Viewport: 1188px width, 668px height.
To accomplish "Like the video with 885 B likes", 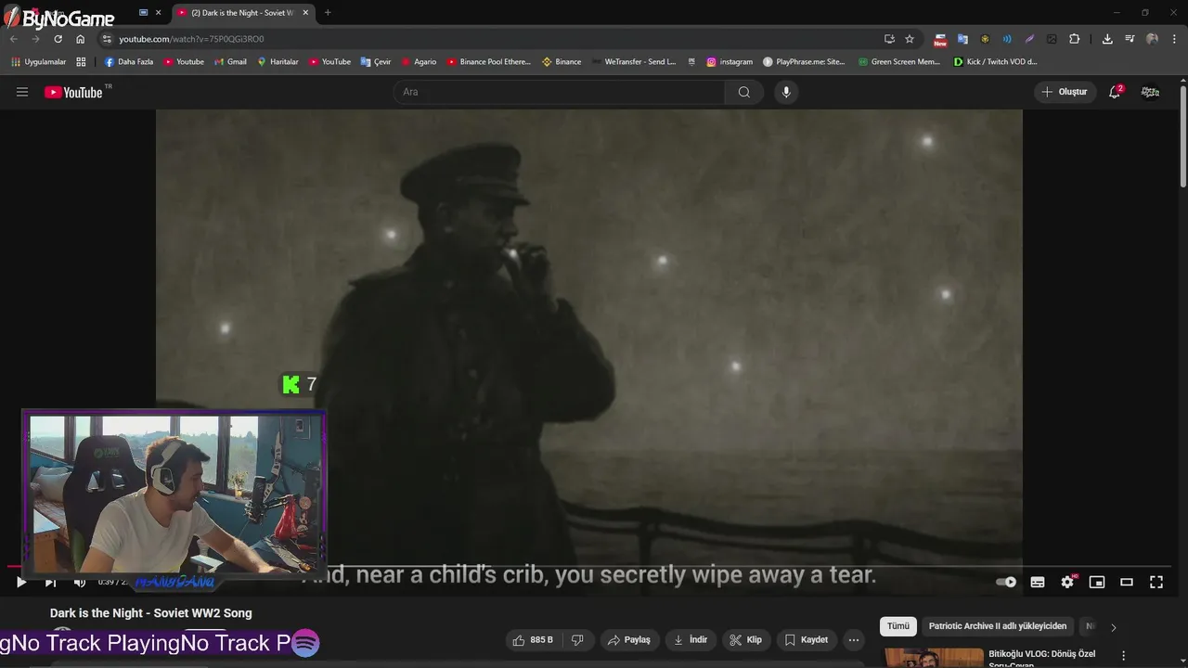I will pyautogui.click(x=533, y=640).
